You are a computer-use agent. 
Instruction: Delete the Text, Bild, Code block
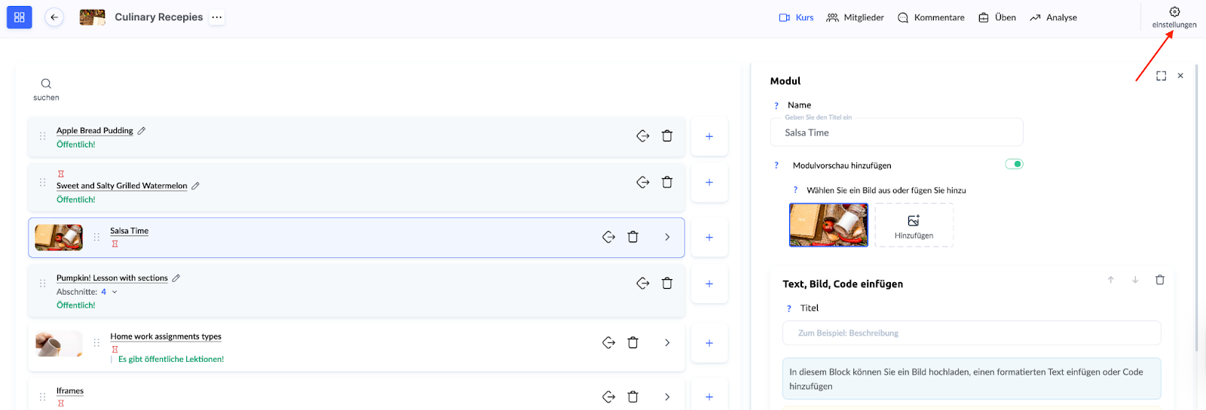click(x=1160, y=280)
